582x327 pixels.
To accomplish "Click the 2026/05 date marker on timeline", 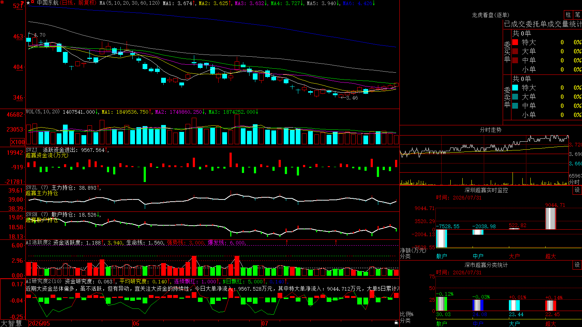I will point(39,323).
